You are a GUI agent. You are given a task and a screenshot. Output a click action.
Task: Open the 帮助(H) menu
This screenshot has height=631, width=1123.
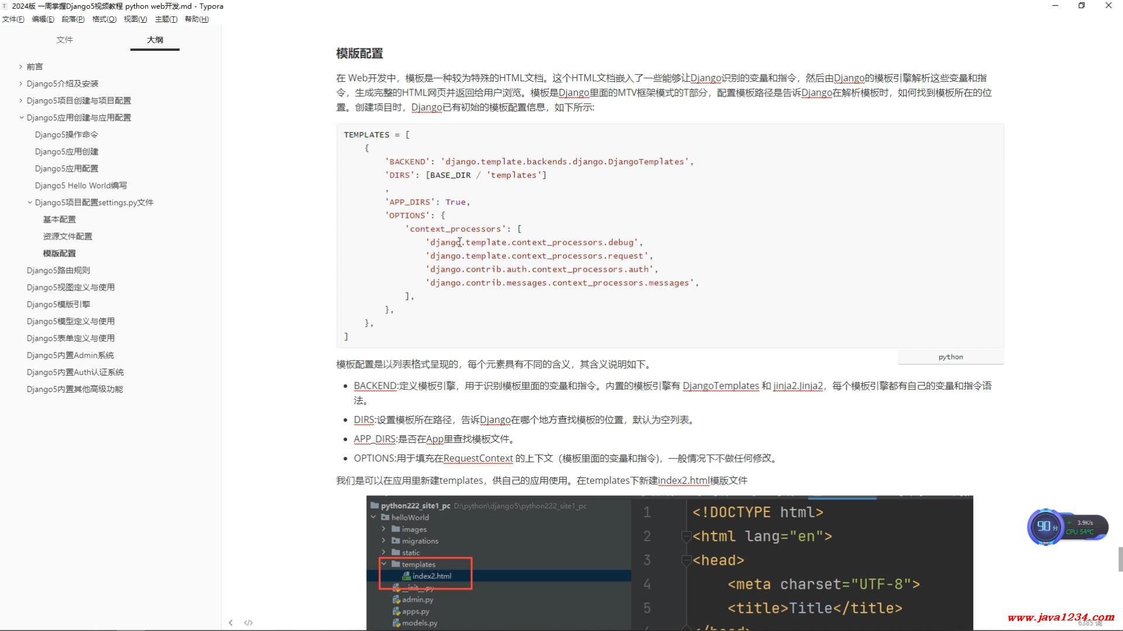pos(197,19)
